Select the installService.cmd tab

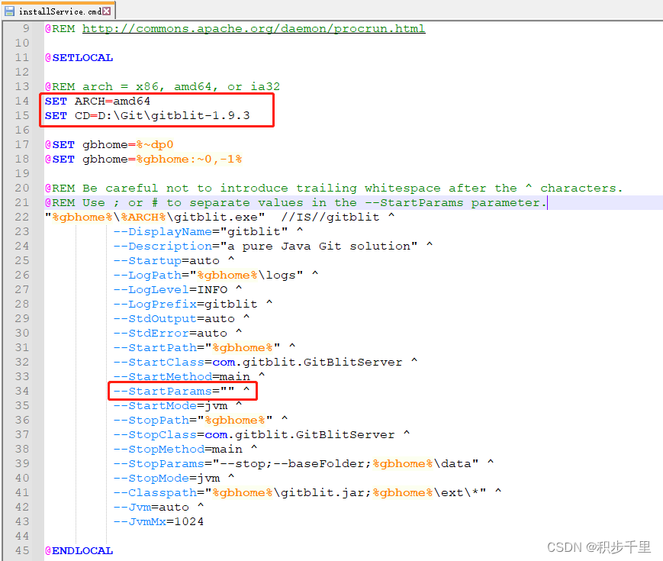click(59, 11)
